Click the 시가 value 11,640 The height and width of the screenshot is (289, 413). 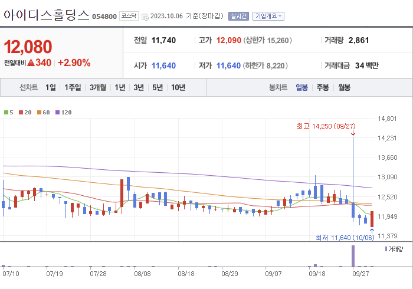tap(163, 65)
